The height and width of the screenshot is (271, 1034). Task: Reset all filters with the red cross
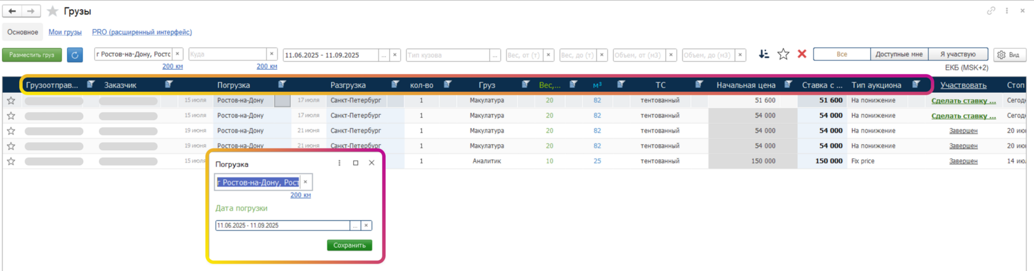pos(802,54)
